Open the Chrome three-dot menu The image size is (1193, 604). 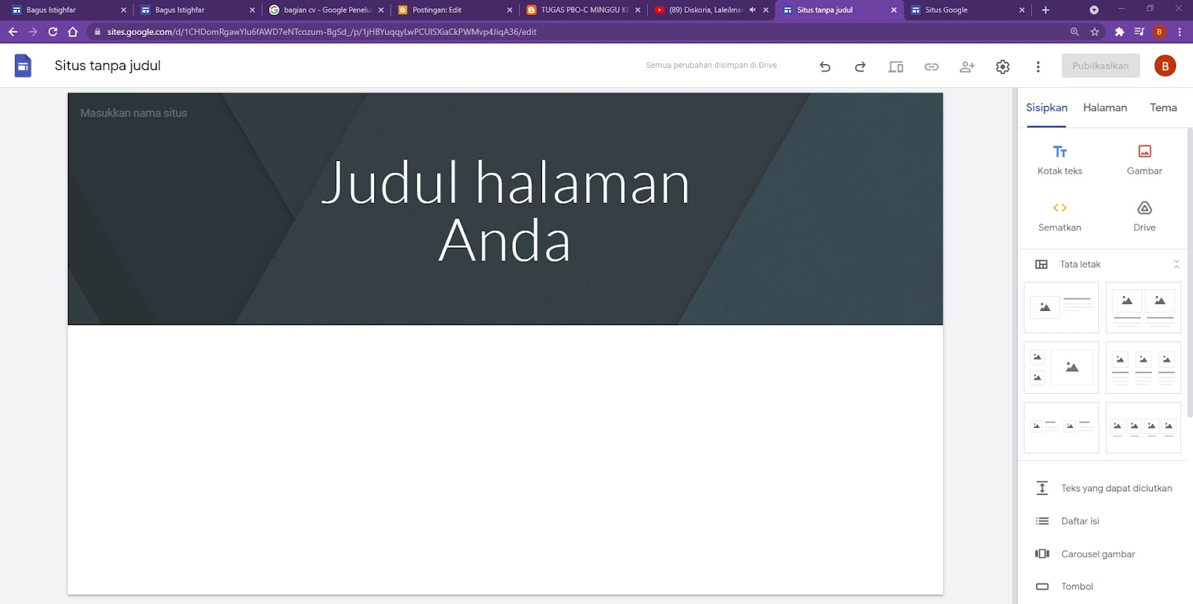(x=1180, y=31)
